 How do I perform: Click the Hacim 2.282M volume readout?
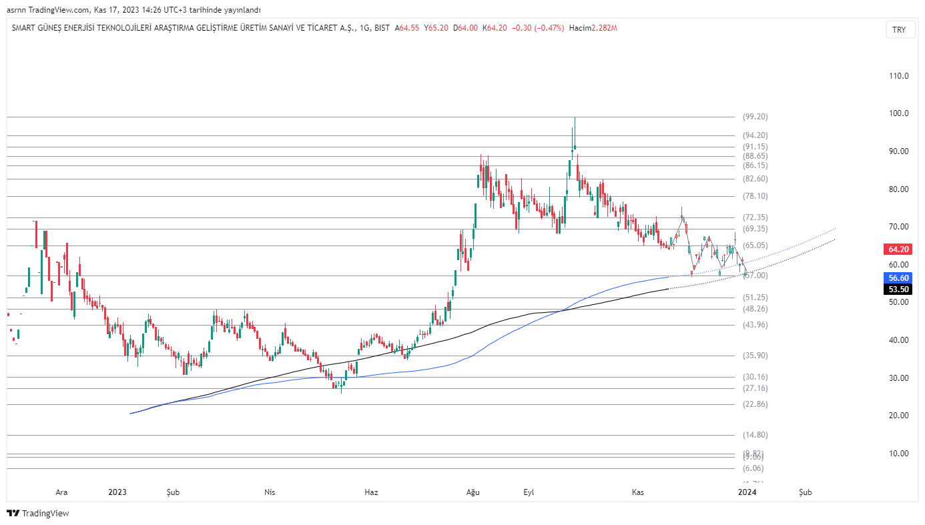593,28
